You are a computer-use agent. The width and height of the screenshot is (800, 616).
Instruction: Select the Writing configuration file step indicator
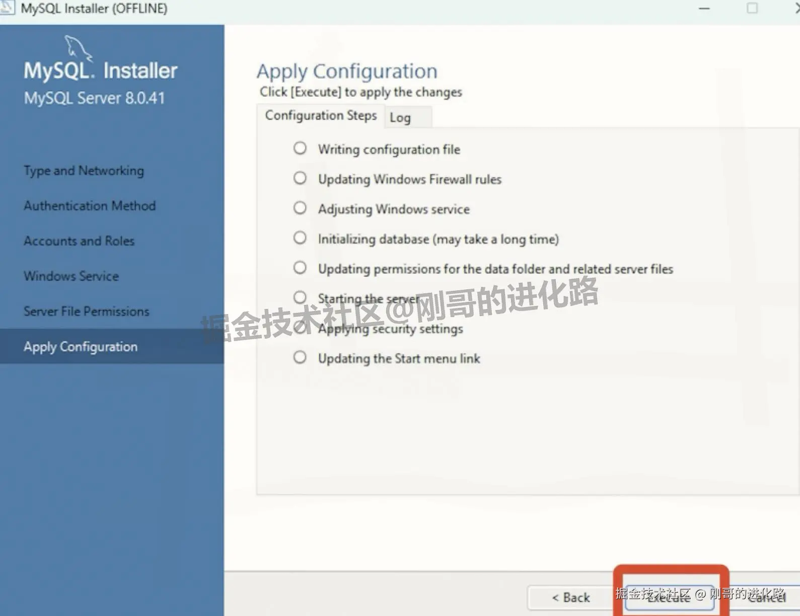pyautogui.click(x=300, y=148)
